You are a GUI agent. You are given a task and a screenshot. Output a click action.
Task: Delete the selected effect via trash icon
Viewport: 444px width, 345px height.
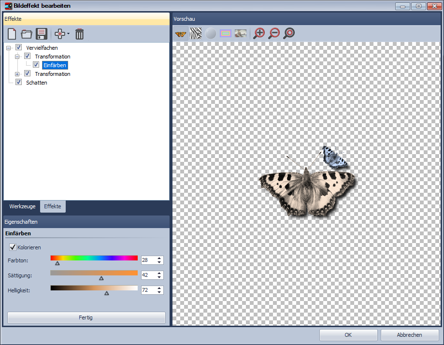(79, 34)
